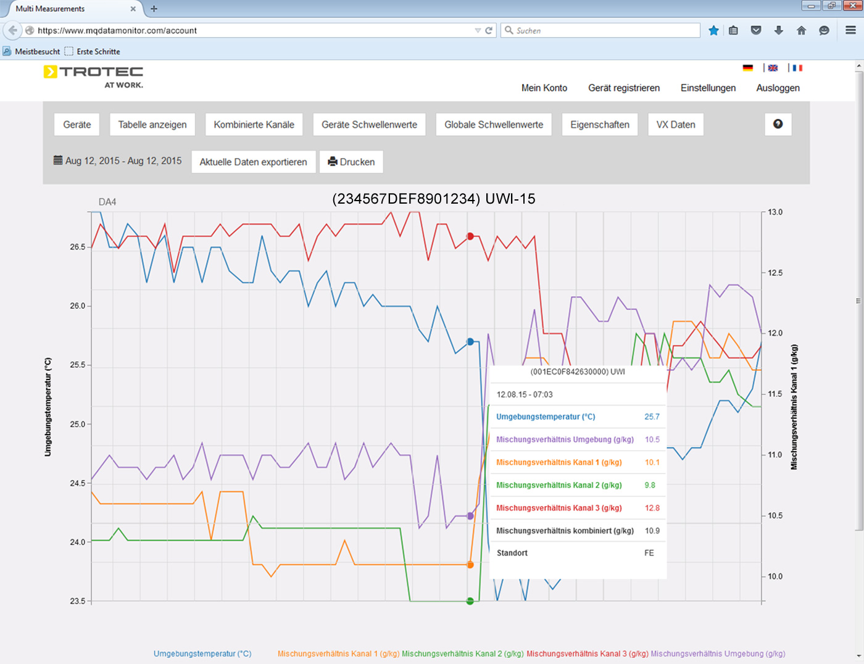Click into the Suchen search field
The width and height of the screenshot is (864, 664).
pos(600,30)
